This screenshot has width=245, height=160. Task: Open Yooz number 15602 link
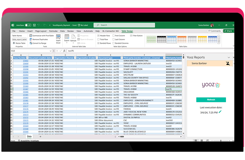(26, 61)
